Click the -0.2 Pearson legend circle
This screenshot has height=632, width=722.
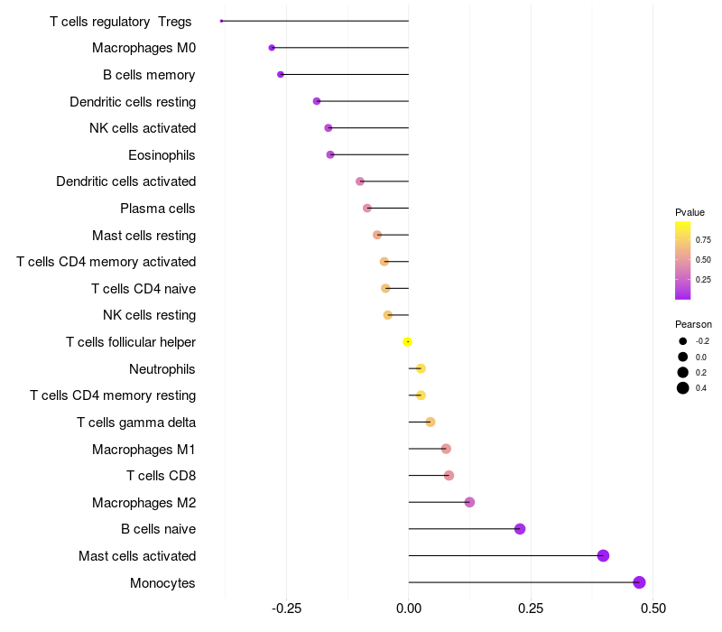(x=683, y=341)
